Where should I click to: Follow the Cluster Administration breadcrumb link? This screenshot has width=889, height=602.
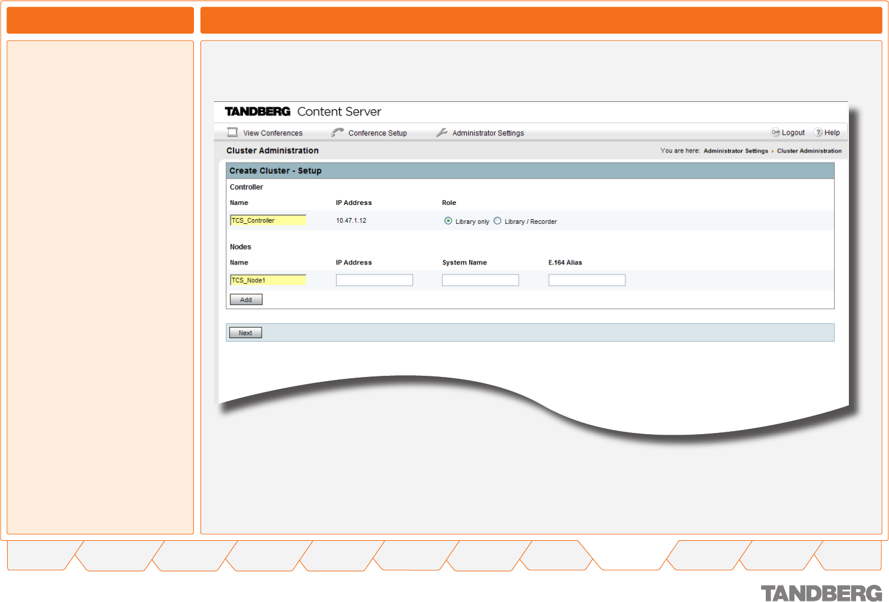809,151
